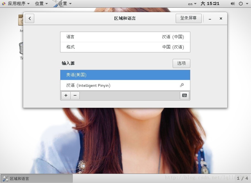The height and width of the screenshot is (183, 251).
Task: Click the Trash desktop icon
Action: click(21, 48)
